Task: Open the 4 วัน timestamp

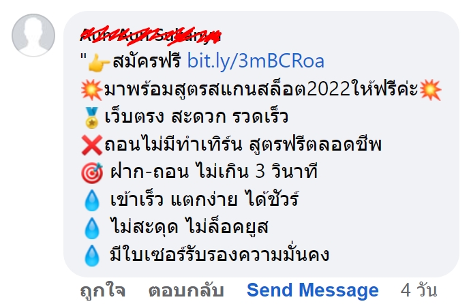Action: 419,290
